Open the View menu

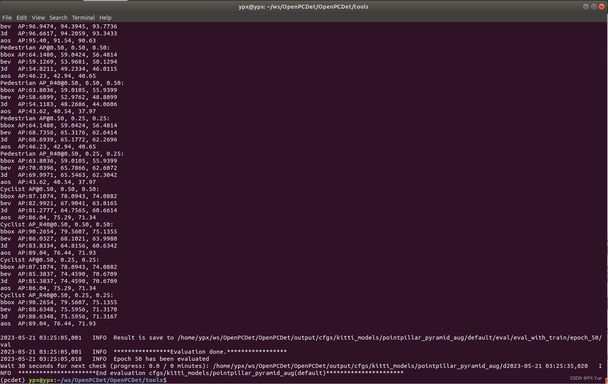click(38, 18)
